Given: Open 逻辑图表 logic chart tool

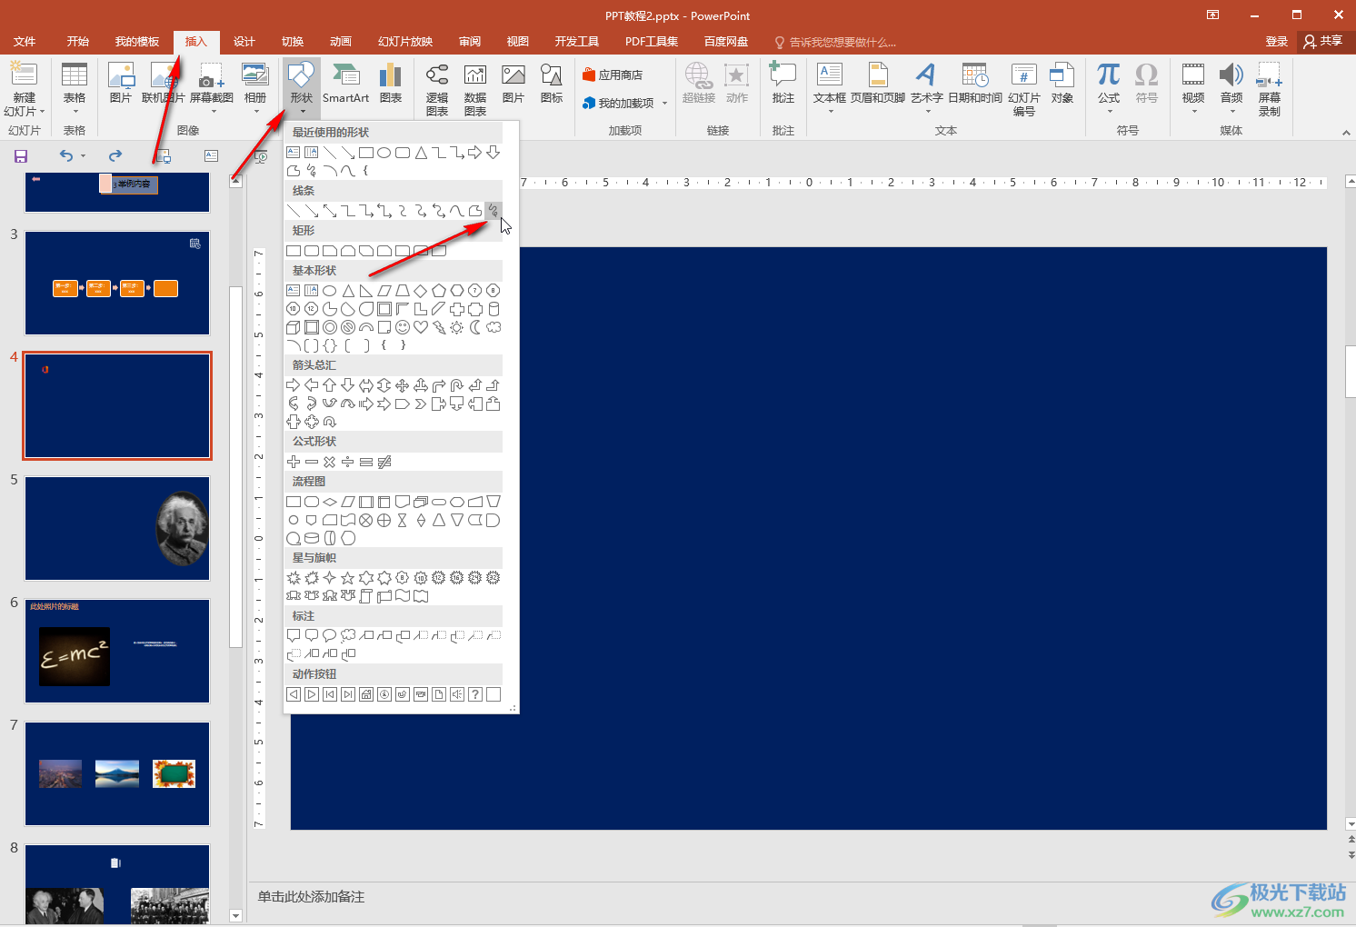Looking at the screenshot, I should pos(437,89).
